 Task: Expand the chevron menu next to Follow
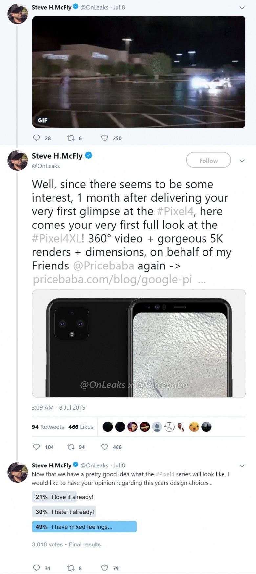(x=242, y=161)
